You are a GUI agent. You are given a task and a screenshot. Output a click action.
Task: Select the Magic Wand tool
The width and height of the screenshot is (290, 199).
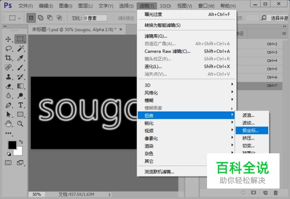[x=21, y=49]
